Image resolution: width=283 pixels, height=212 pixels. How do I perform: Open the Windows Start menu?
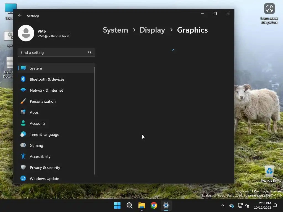[117, 205]
